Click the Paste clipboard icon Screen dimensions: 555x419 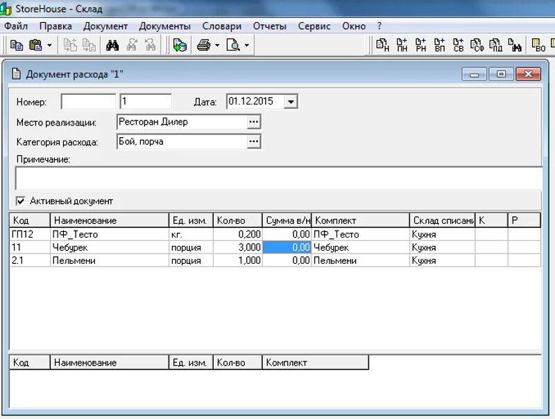coord(35,45)
